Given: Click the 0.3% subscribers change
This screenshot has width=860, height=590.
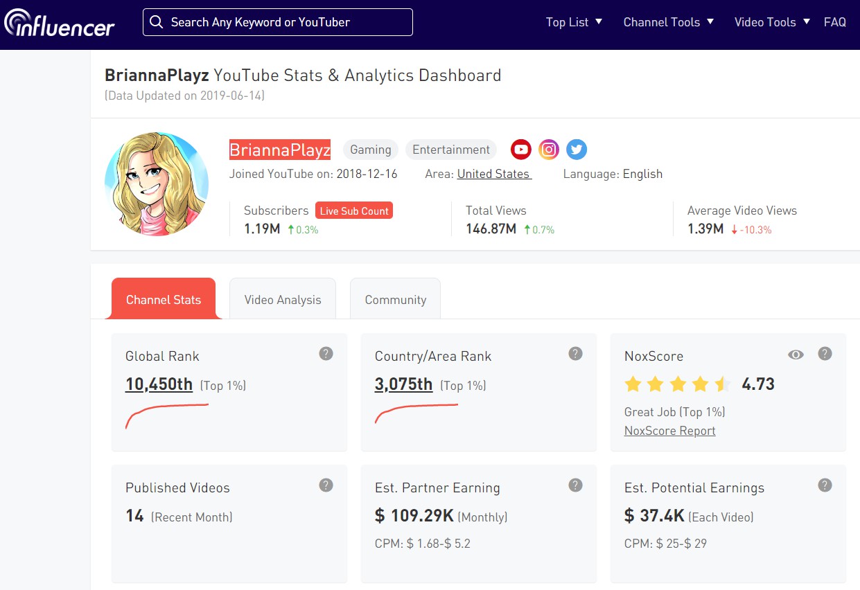Looking at the screenshot, I should (303, 230).
